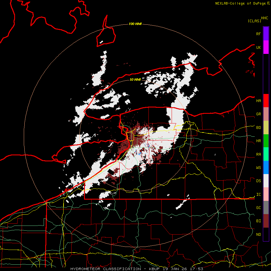Image resolution: width=271 pixels, height=271 pixels.
Task: Click the BD yellow legend swatch
Action: coord(266,128)
